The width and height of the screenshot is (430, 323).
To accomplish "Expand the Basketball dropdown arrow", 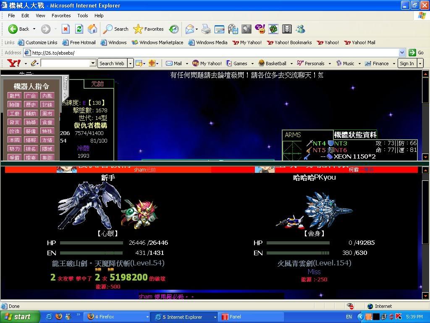I will [291, 64].
